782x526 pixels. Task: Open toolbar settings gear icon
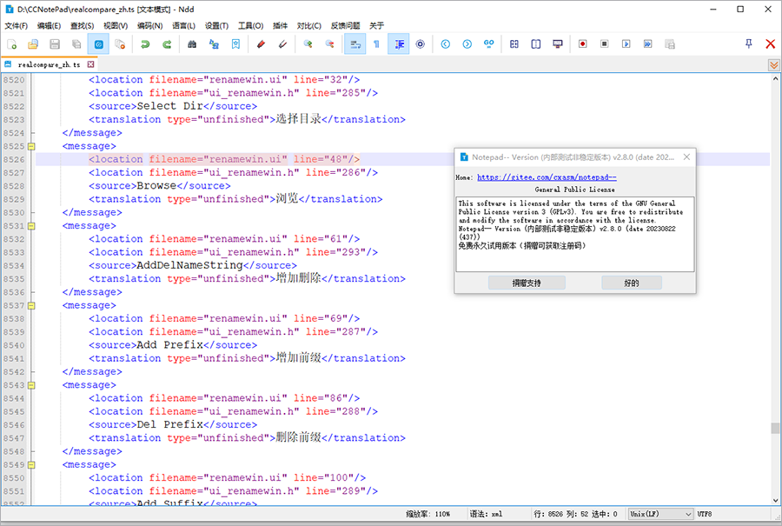click(421, 44)
